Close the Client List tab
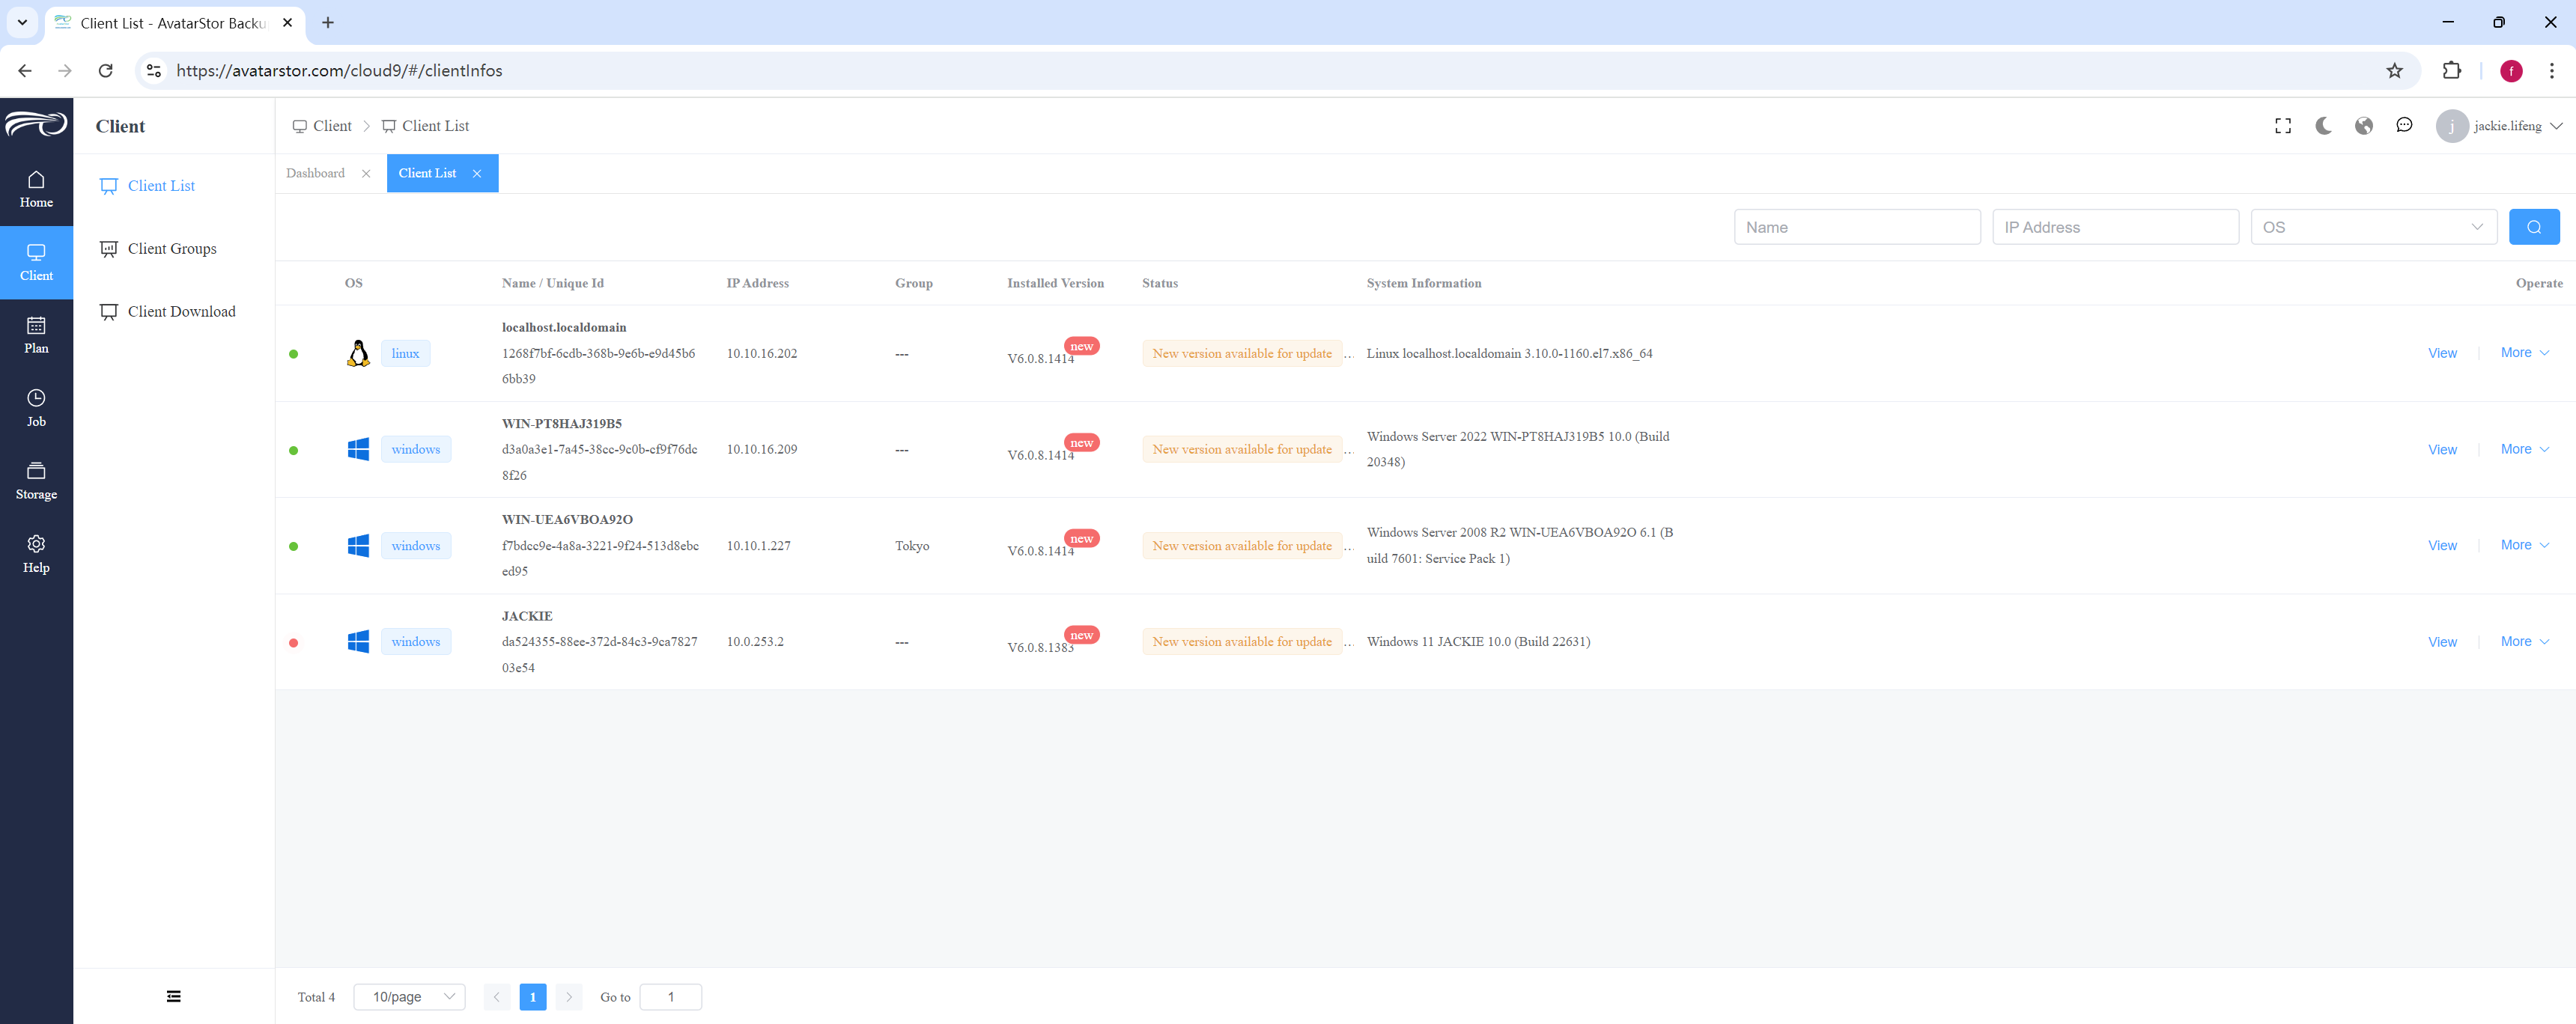2576x1024 pixels. pyautogui.click(x=477, y=173)
